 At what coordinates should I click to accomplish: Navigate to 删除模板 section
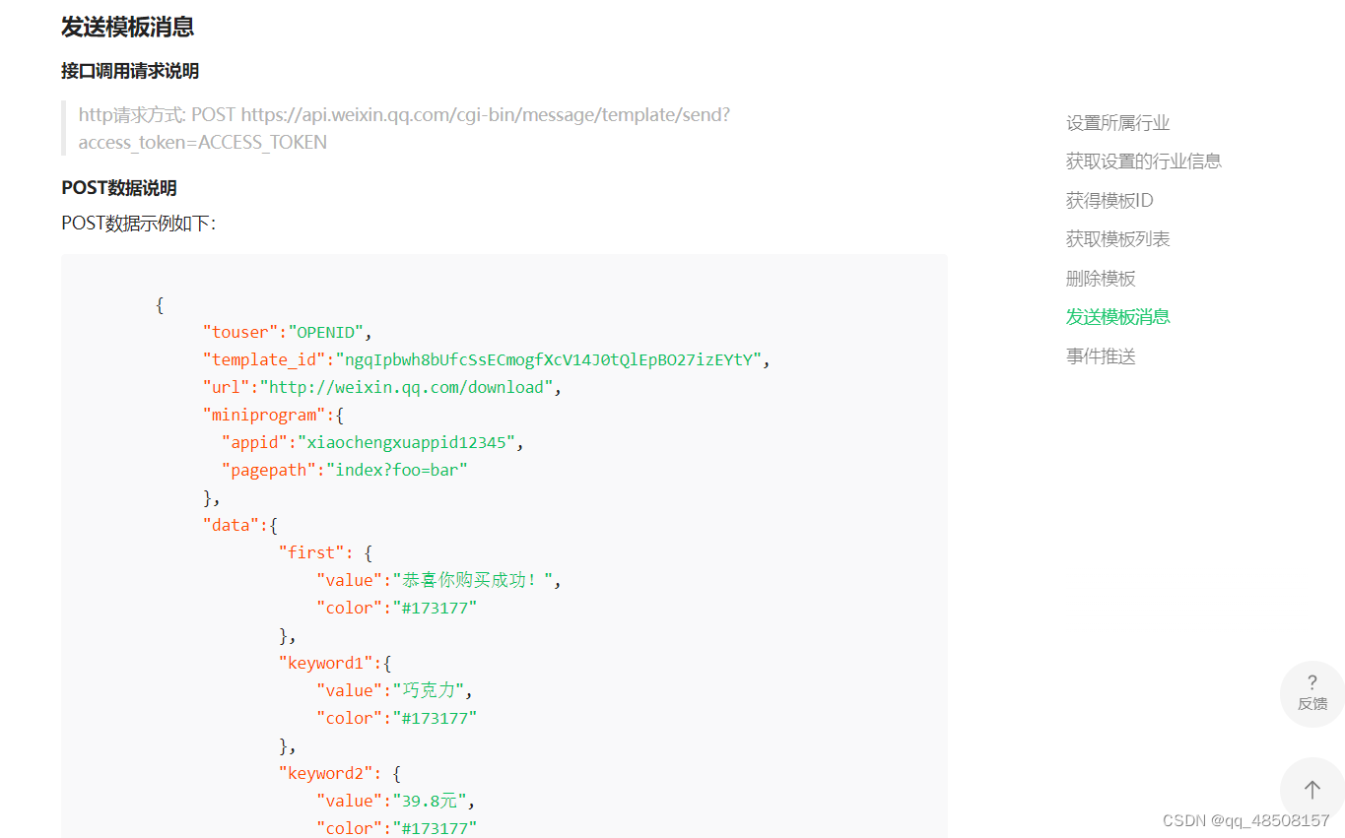pyautogui.click(x=1101, y=279)
